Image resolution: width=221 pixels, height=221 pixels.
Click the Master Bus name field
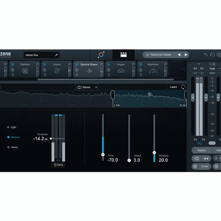click(x=41, y=55)
